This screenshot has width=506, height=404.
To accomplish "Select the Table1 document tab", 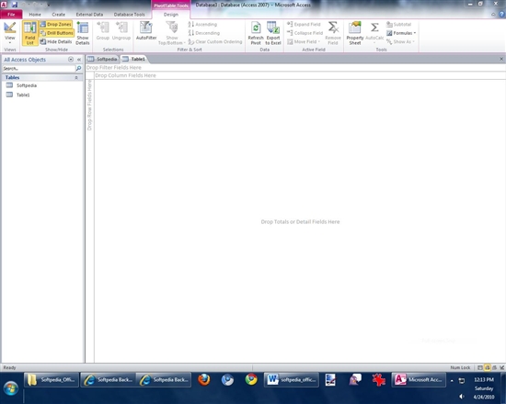I will pyautogui.click(x=134, y=59).
